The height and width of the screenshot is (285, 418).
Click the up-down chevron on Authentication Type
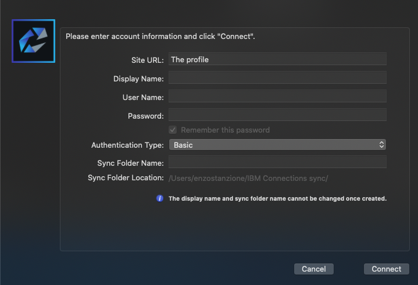coord(381,145)
